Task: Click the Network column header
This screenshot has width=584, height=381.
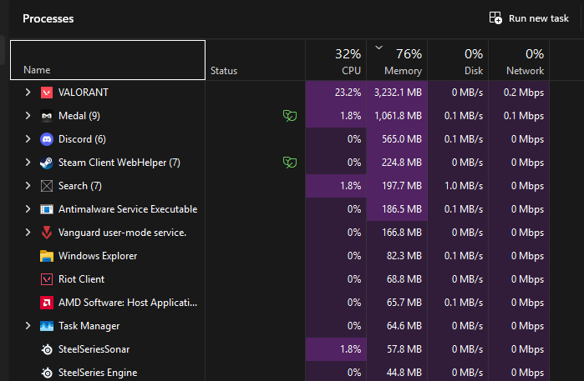Action: click(519, 62)
